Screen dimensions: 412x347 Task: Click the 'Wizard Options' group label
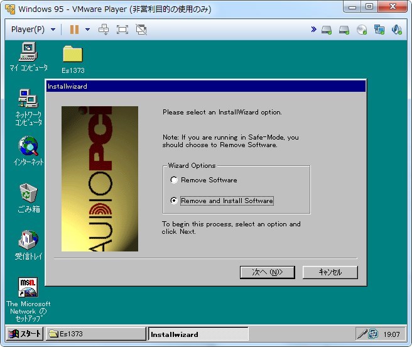tap(192, 165)
